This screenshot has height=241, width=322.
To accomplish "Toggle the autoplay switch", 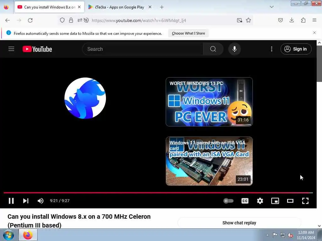I will tap(228, 201).
